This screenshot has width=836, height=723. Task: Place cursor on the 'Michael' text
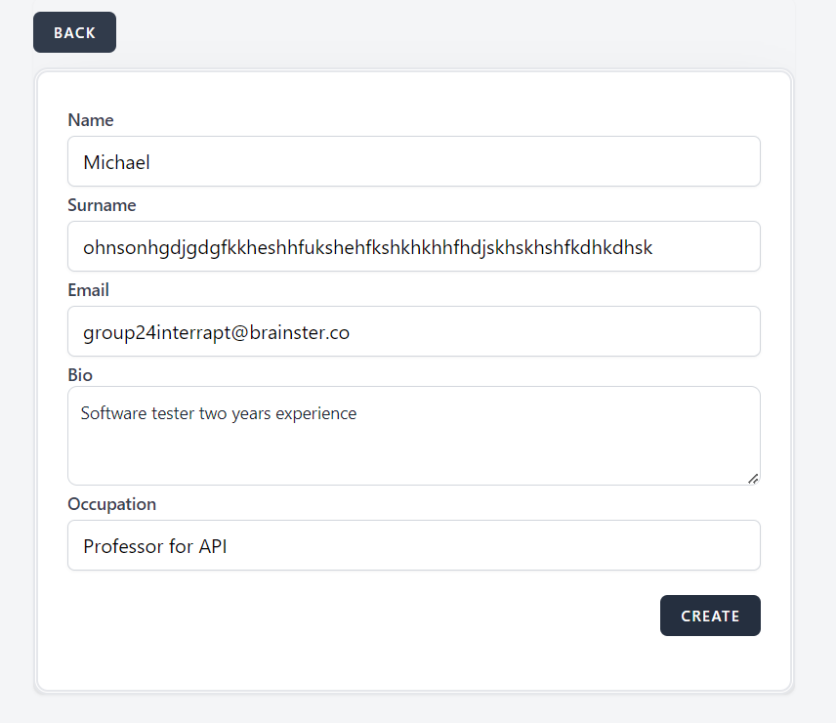click(116, 162)
